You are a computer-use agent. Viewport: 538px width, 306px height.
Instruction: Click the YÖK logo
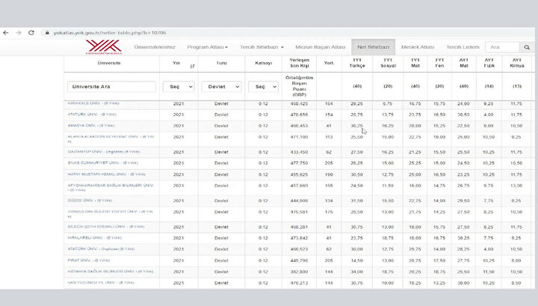(104, 46)
